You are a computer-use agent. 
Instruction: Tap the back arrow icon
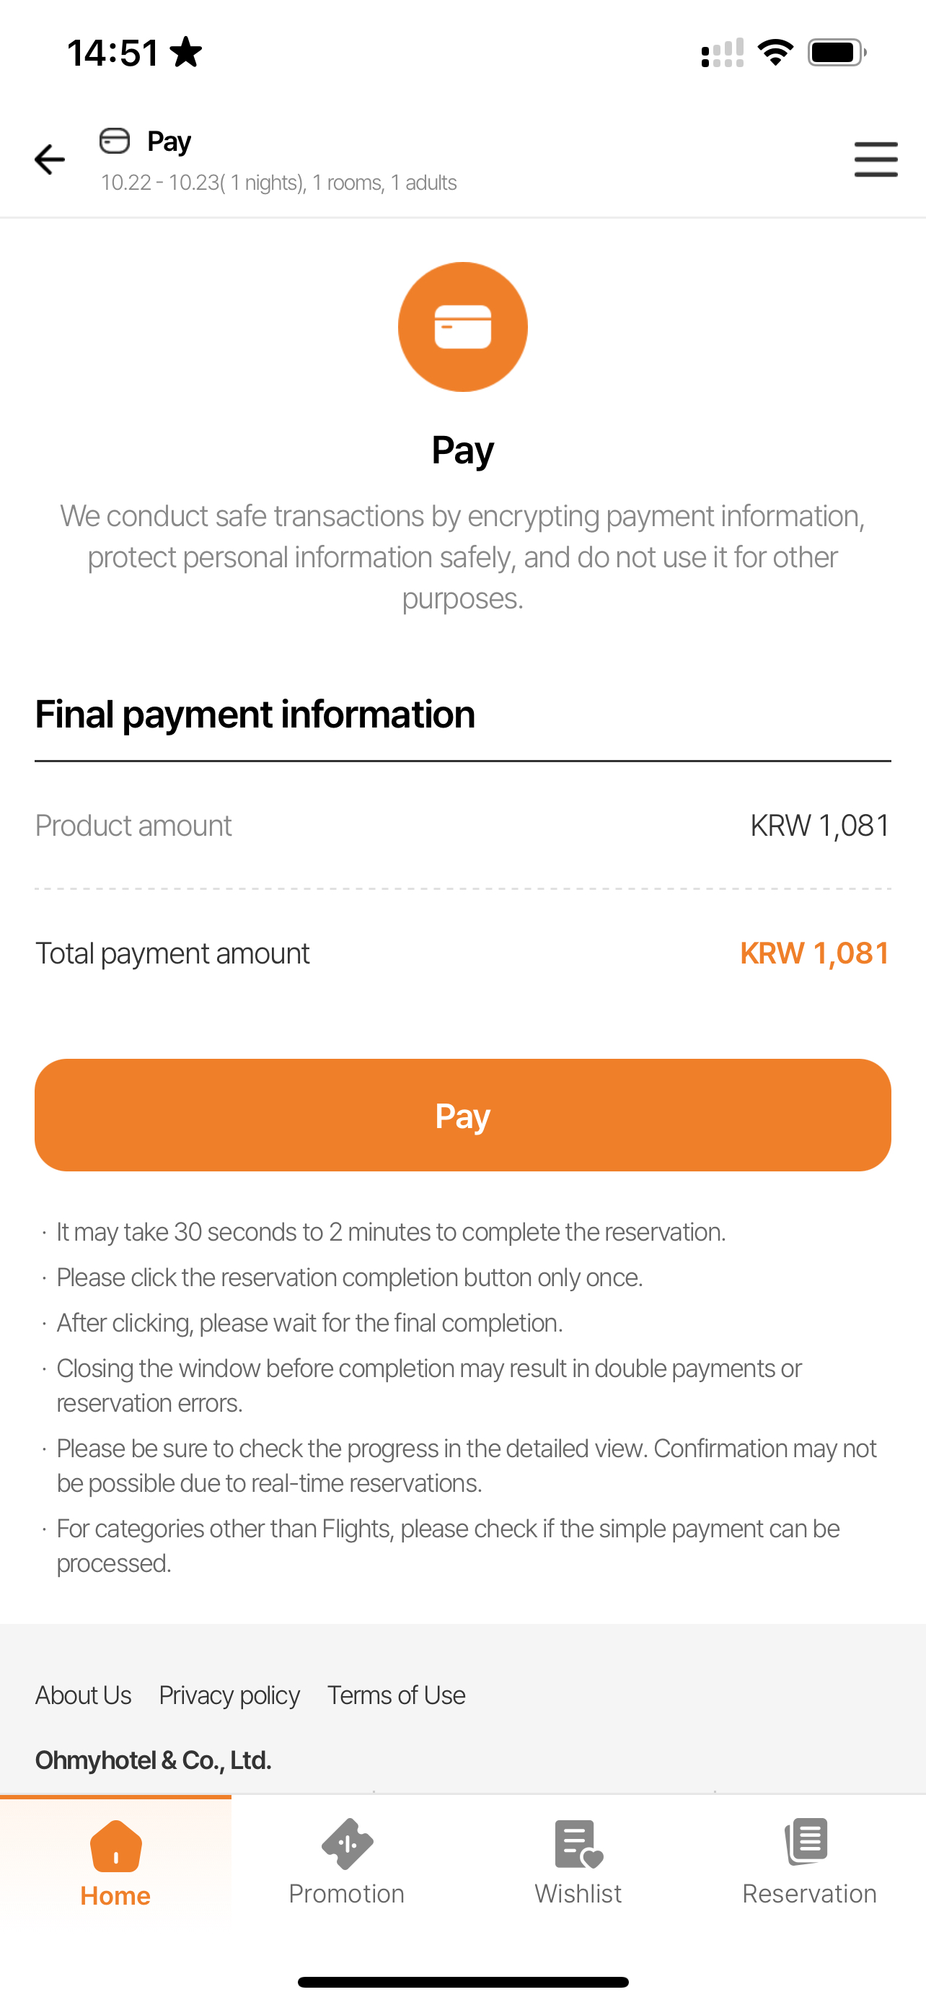(x=50, y=160)
